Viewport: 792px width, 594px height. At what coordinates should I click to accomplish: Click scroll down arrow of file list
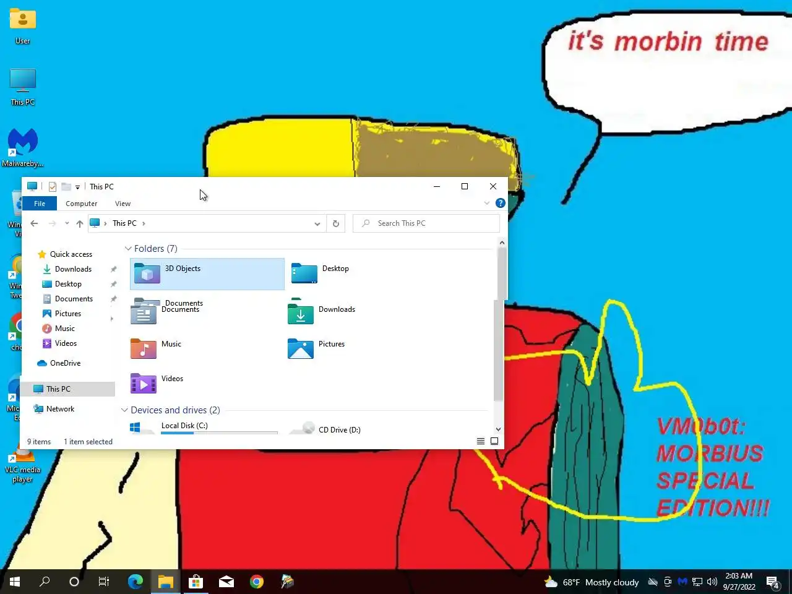(499, 429)
